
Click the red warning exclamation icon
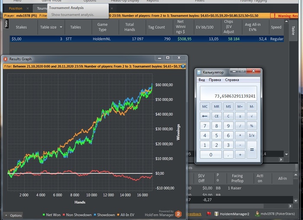coord(274,16)
